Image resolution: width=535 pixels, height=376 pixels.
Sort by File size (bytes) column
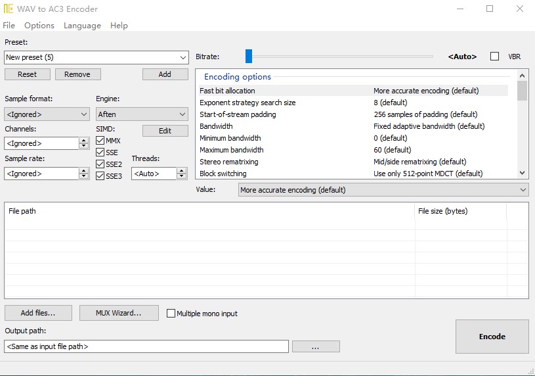coord(461,211)
